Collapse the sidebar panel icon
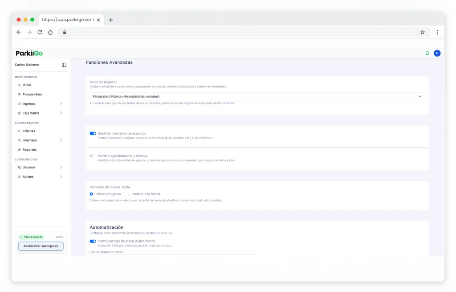 point(64,65)
